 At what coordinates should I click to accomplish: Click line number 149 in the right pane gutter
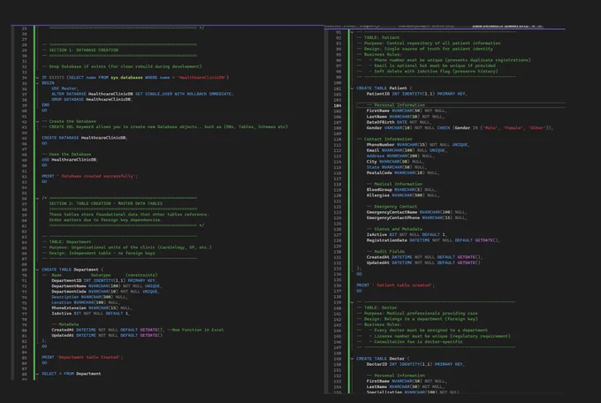point(338,359)
